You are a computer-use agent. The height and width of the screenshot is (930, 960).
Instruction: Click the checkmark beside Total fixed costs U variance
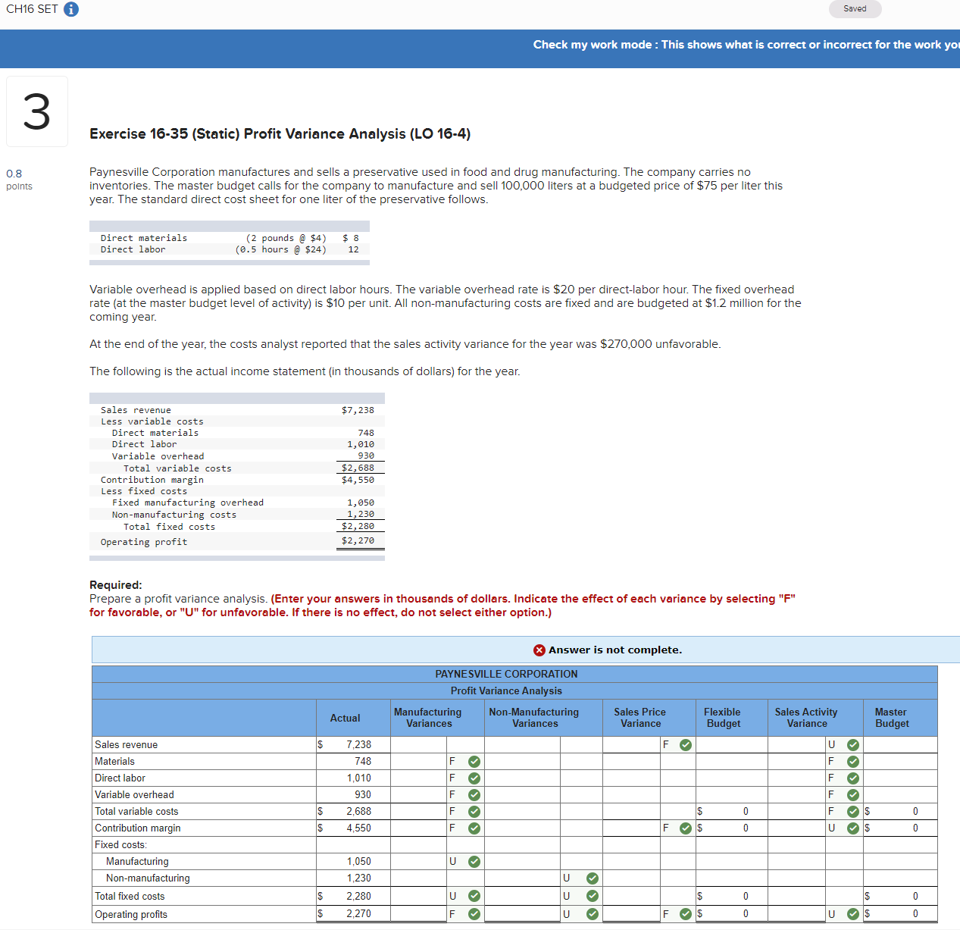pyautogui.click(x=474, y=896)
